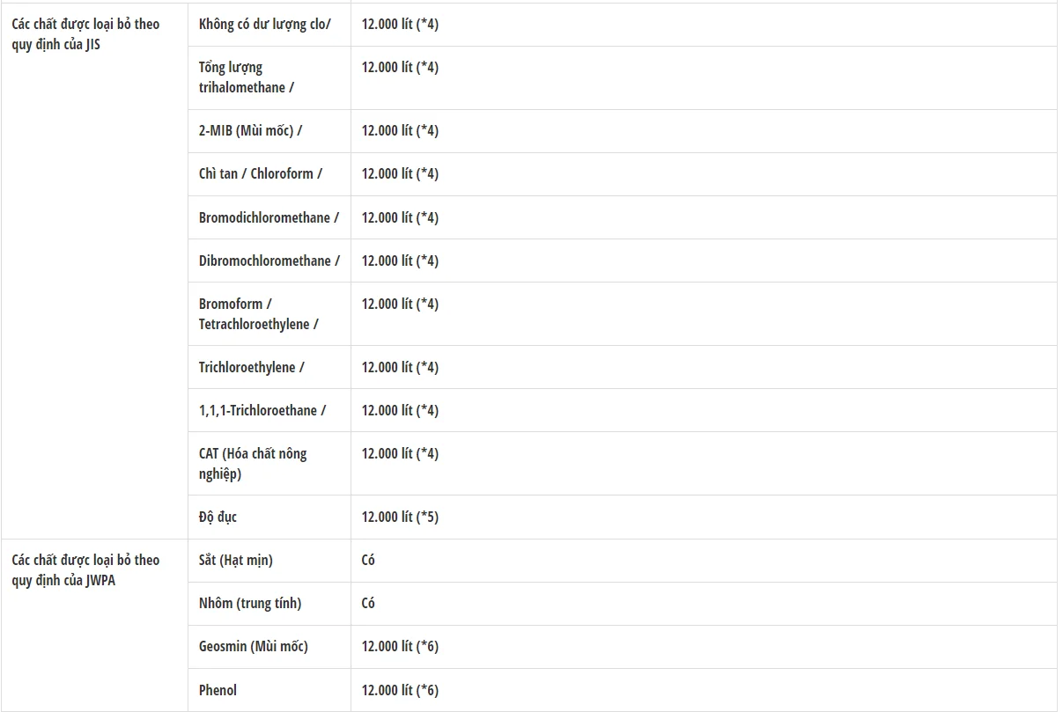
Task: Click the "Geosmin (Mùi mốc)" label
Action: point(253,647)
